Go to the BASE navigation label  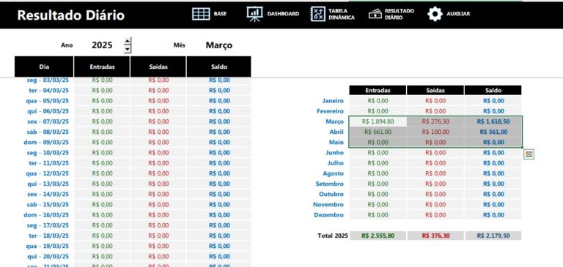pyautogui.click(x=220, y=14)
